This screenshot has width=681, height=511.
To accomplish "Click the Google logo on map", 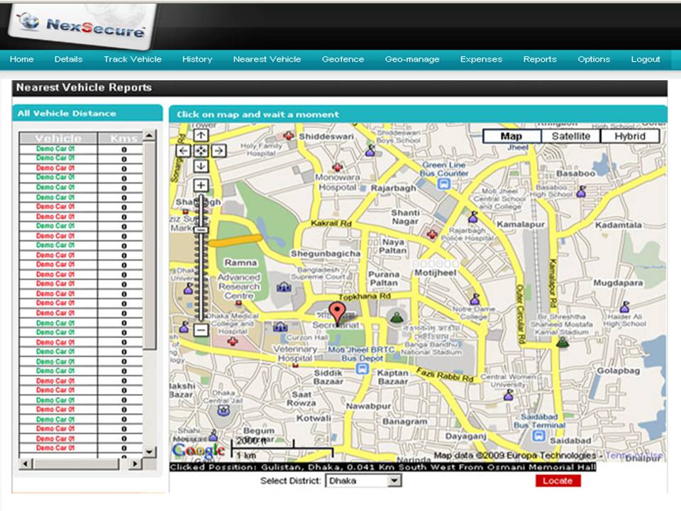I will coord(198,450).
